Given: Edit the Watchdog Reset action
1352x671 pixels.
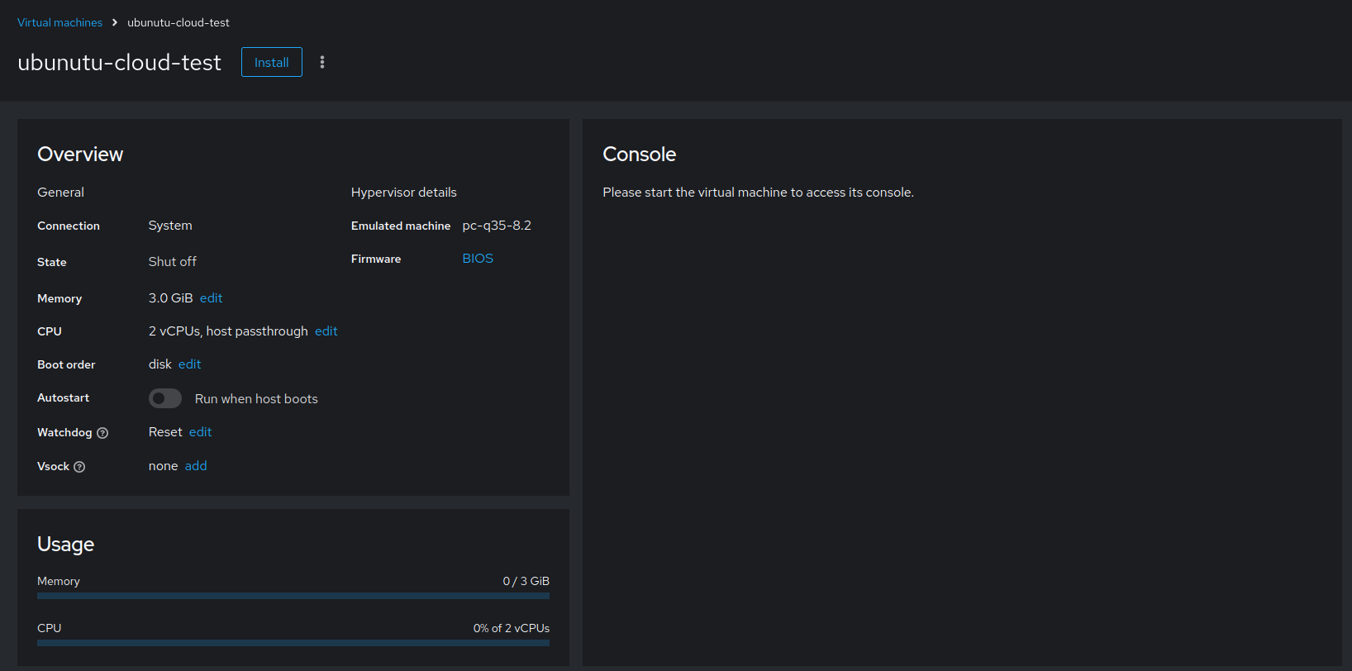Looking at the screenshot, I should click(200, 432).
